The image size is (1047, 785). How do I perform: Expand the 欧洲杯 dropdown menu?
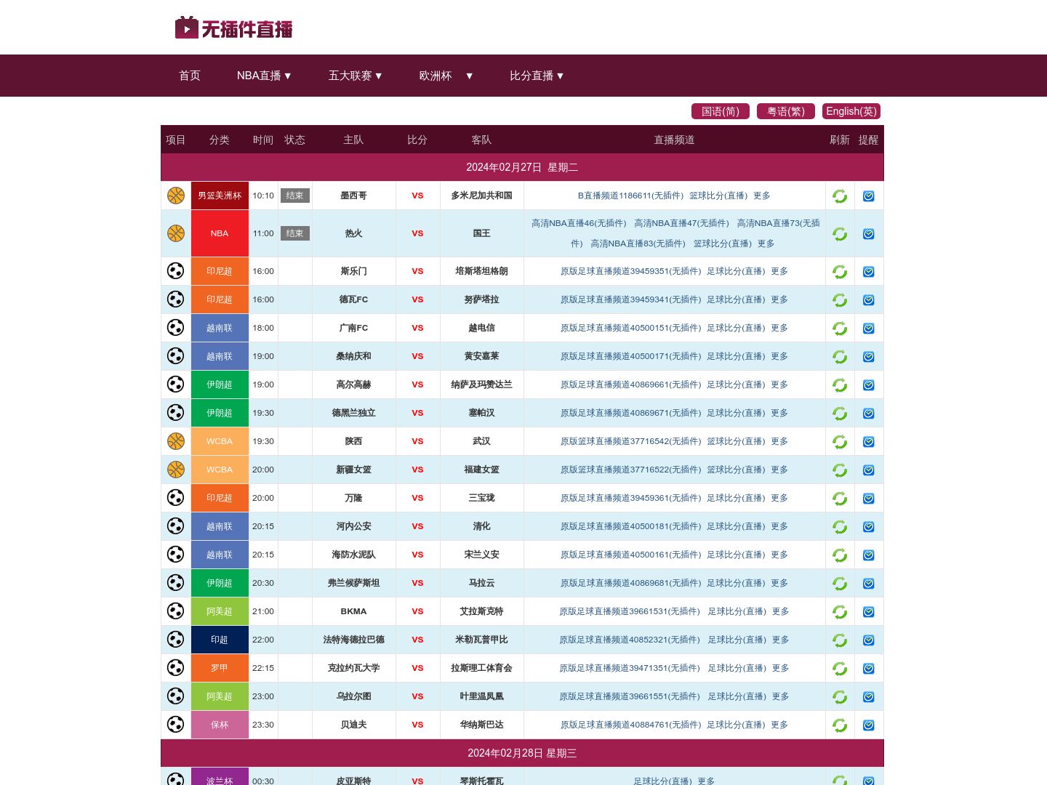tap(446, 76)
